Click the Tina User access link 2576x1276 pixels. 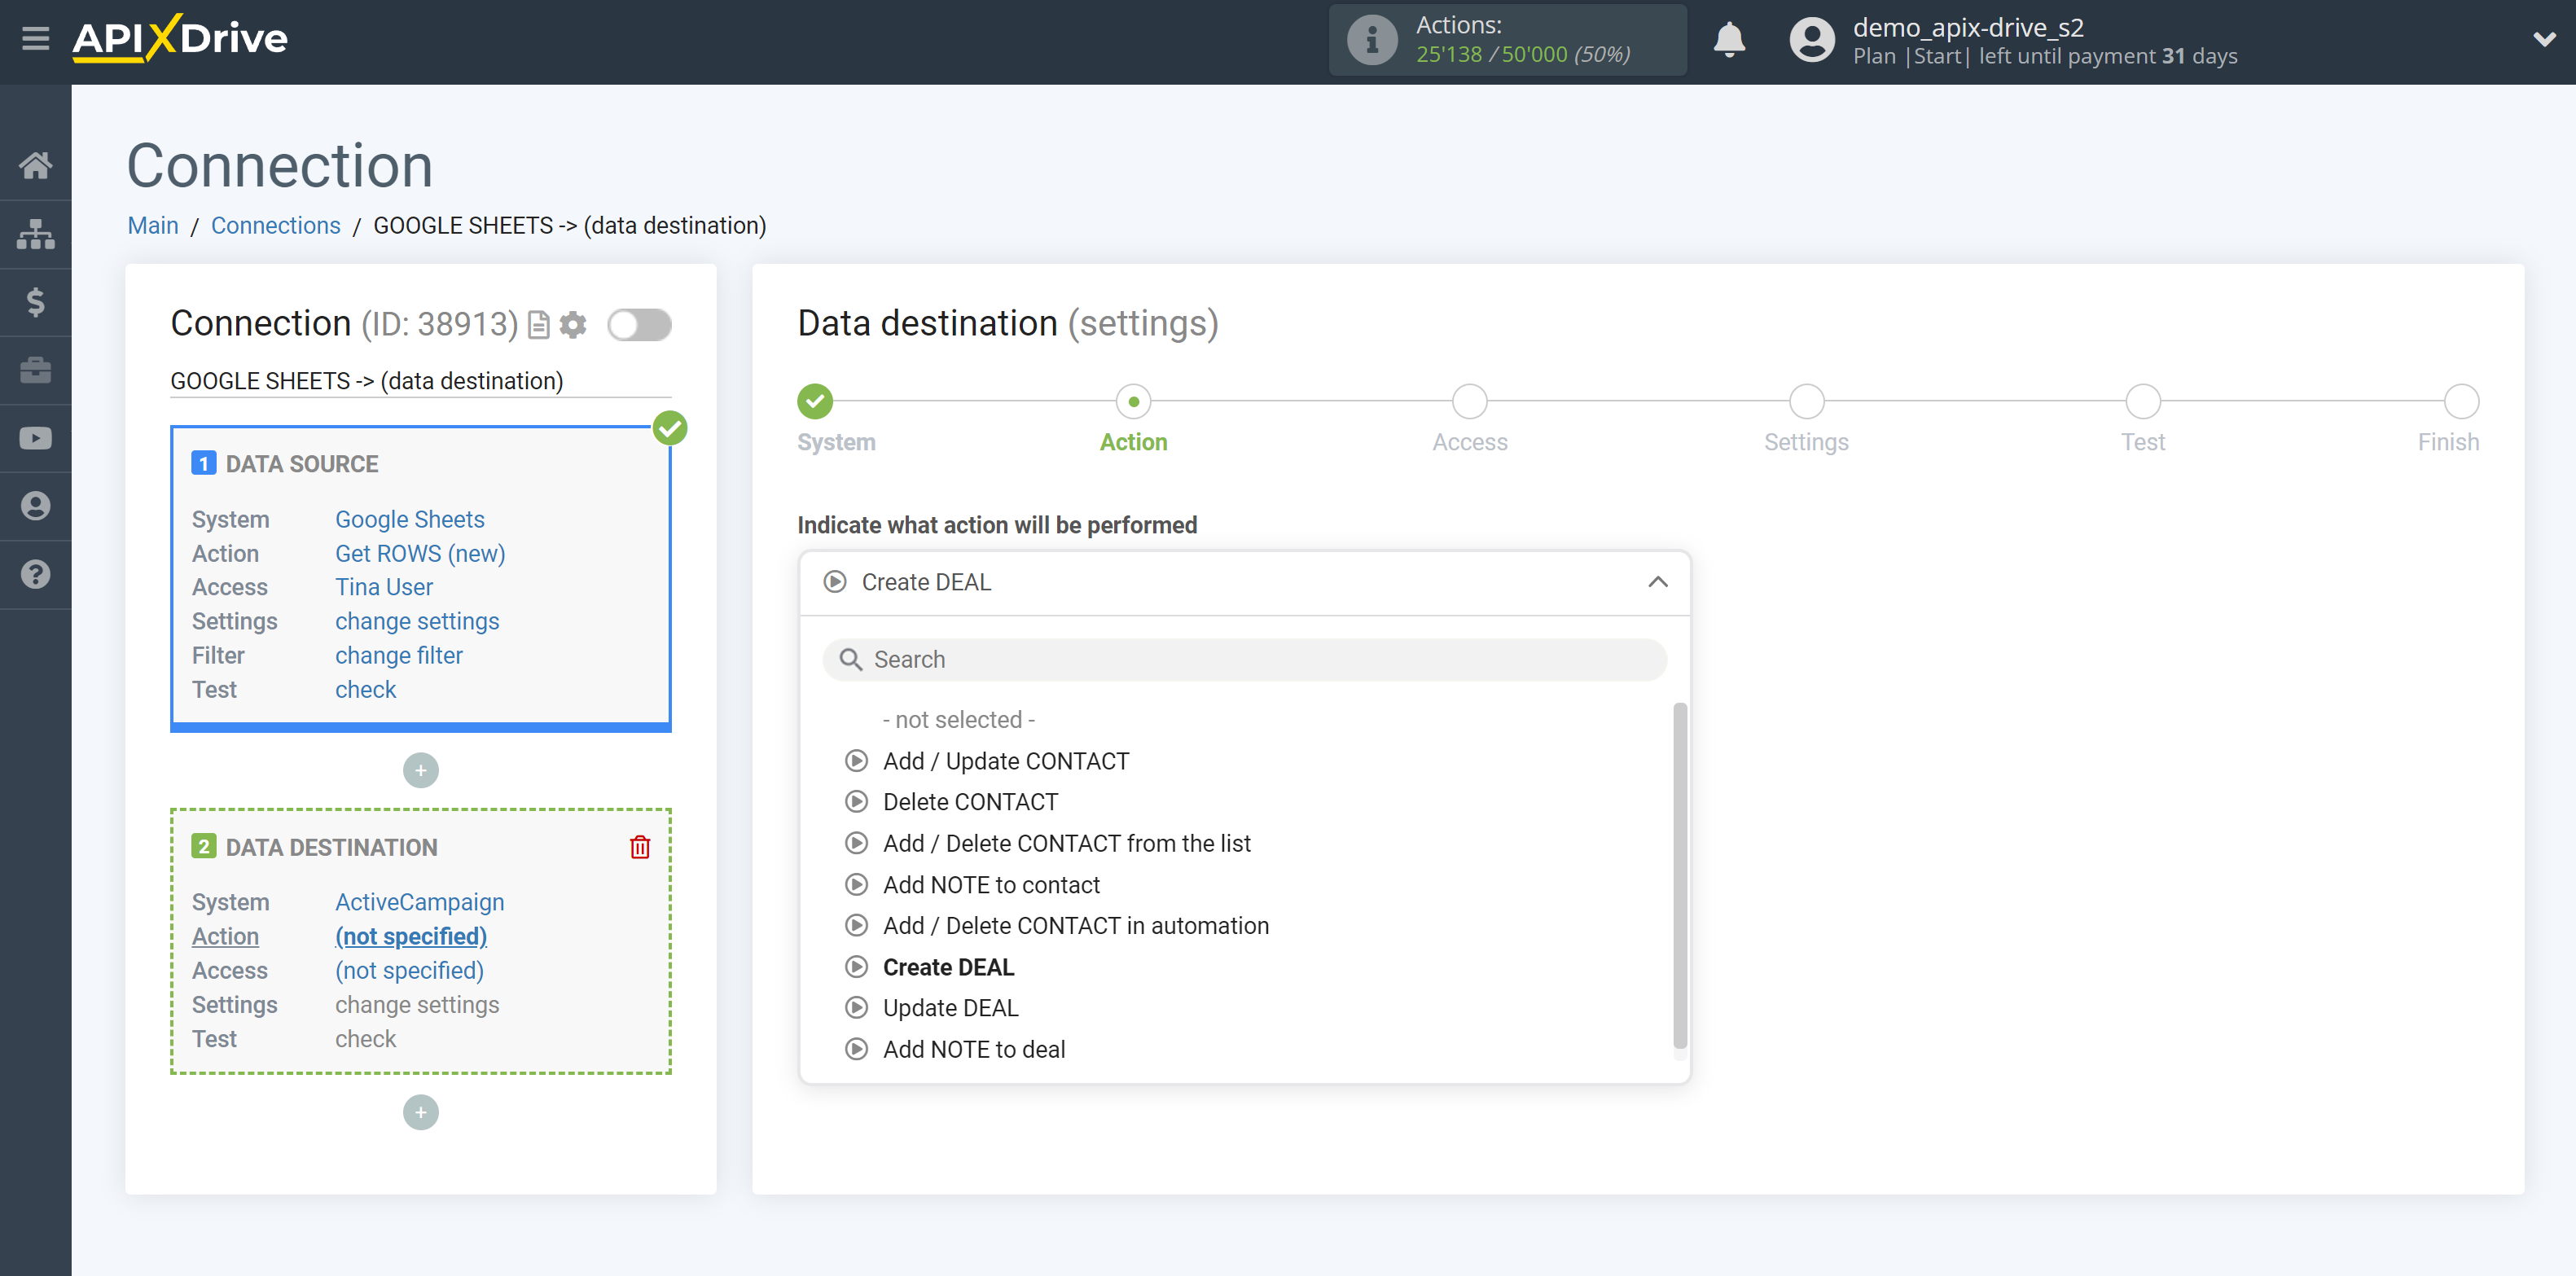click(x=384, y=587)
